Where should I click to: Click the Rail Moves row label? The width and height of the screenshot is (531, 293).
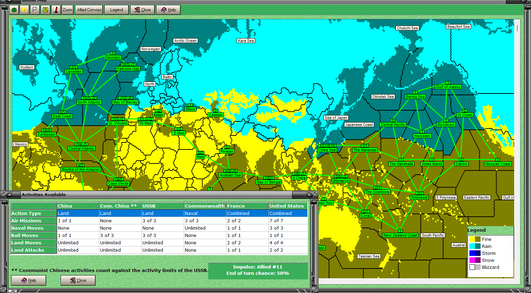coord(34,235)
